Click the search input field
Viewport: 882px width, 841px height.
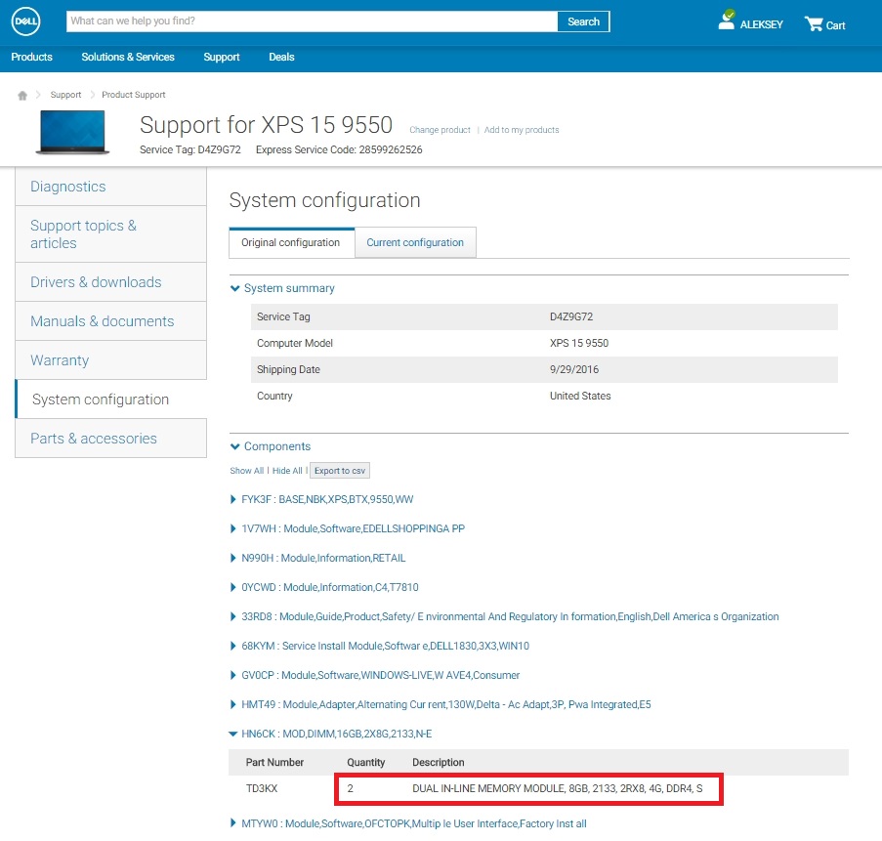(x=312, y=21)
